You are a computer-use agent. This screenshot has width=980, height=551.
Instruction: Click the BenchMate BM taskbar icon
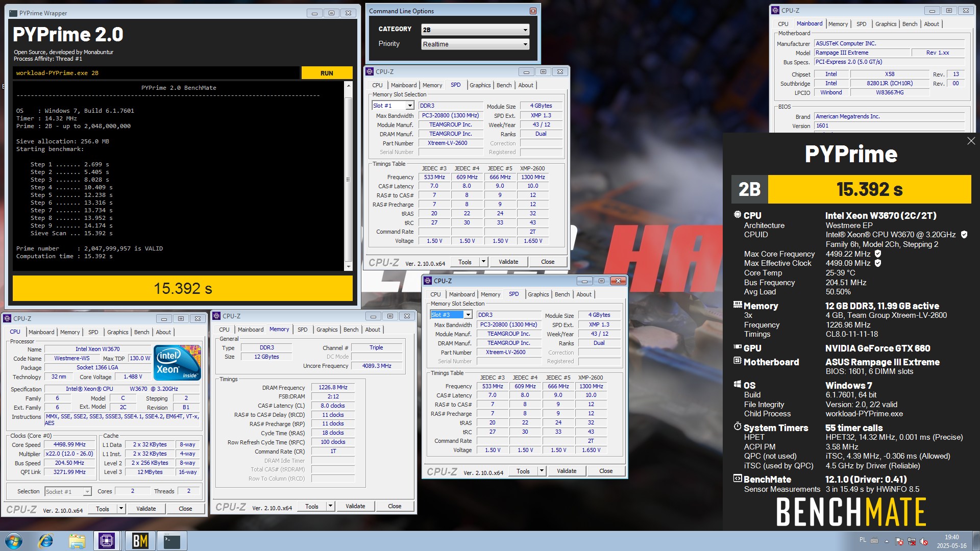click(140, 541)
